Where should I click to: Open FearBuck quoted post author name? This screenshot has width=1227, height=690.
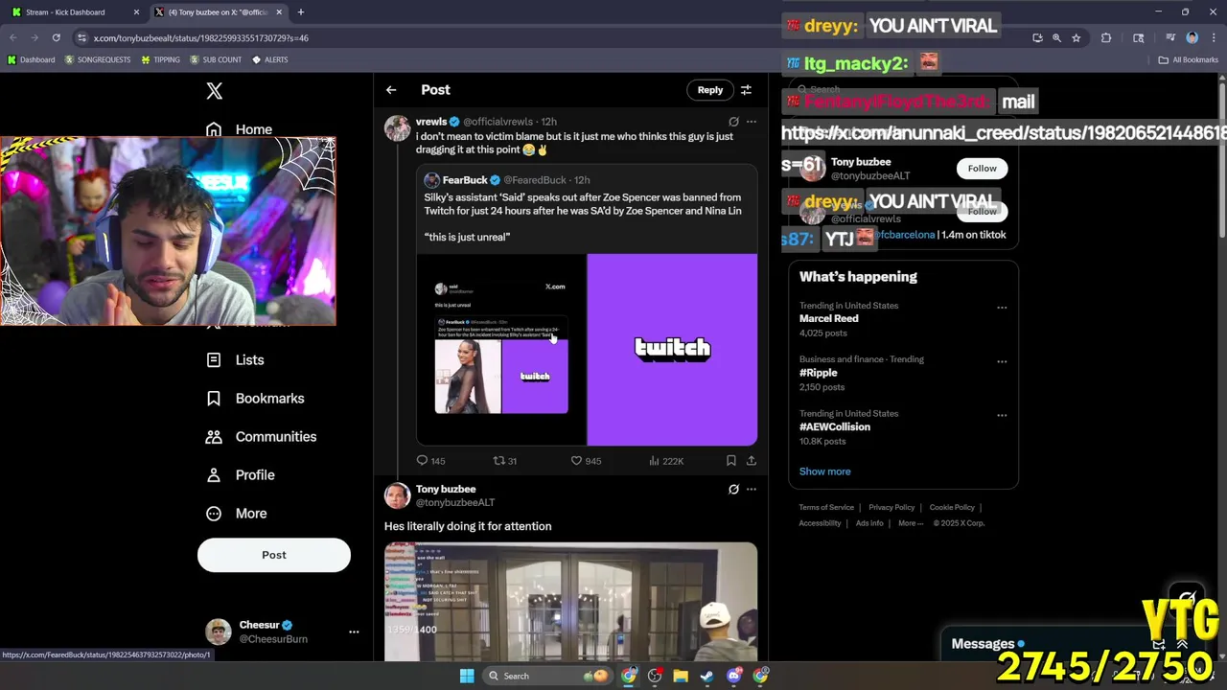point(465,180)
